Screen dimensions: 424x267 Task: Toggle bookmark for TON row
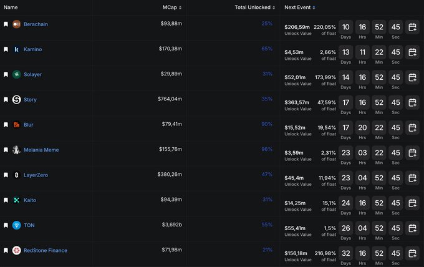pyautogui.click(x=6, y=225)
